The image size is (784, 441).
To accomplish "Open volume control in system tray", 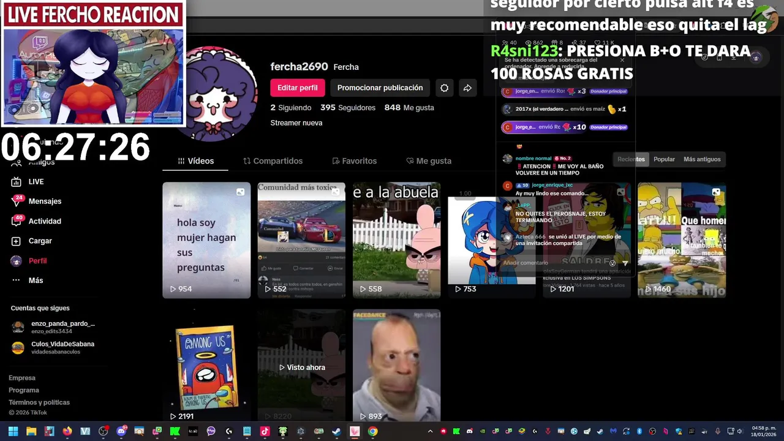I will 740,431.
